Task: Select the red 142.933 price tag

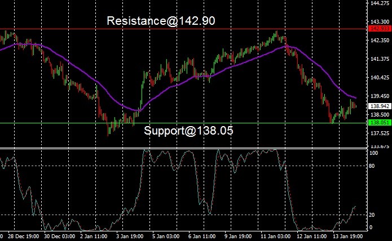Action: pos(380,29)
